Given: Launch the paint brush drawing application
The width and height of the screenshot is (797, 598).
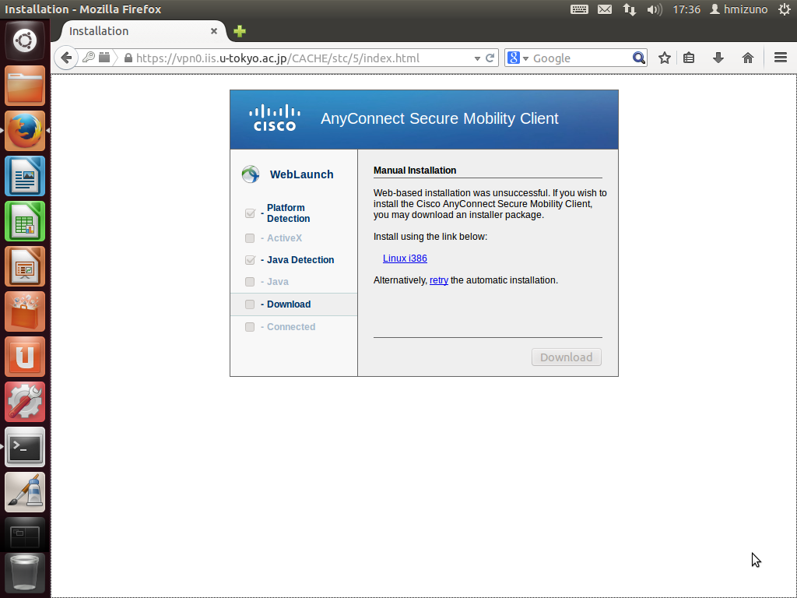Looking at the screenshot, I should coord(25,492).
